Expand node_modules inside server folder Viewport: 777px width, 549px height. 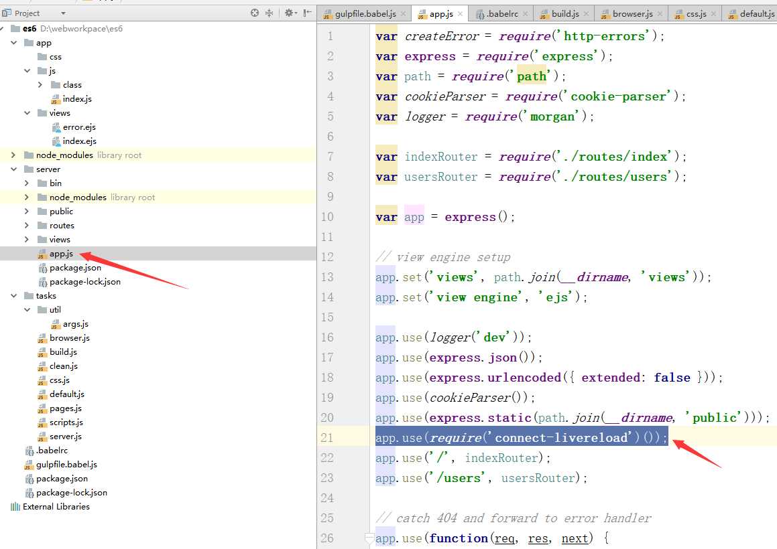[27, 197]
